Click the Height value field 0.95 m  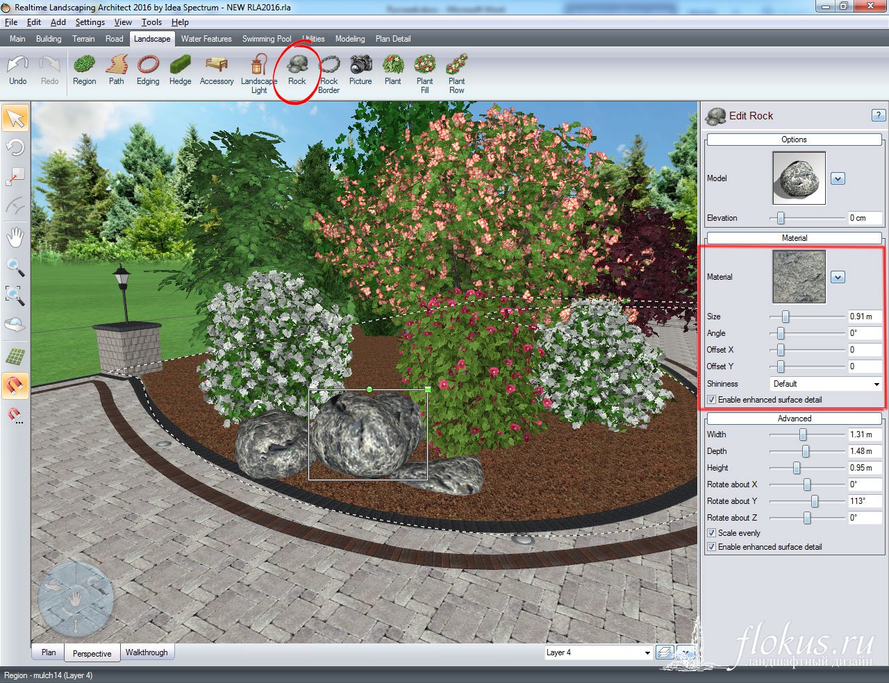click(x=865, y=468)
